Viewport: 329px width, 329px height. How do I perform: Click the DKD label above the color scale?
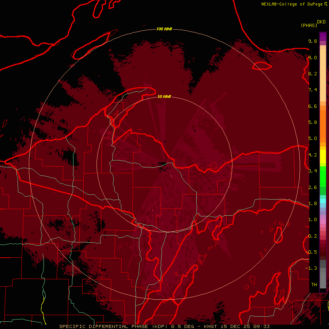click(x=321, y=22)
